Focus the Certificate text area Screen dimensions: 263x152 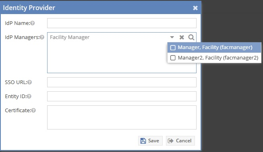pyautogui.click(x=122, y=117)
